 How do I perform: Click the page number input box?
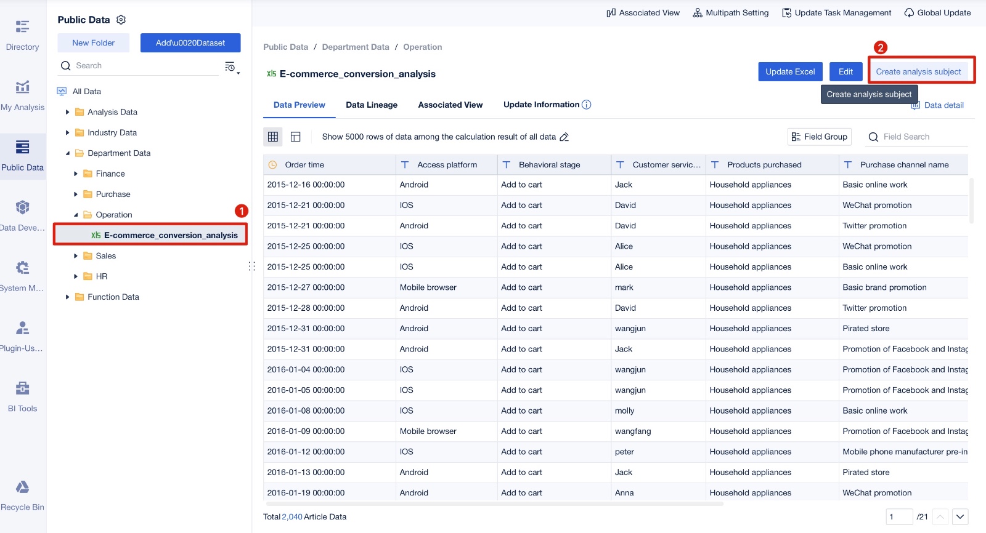[x=899, y=516]
